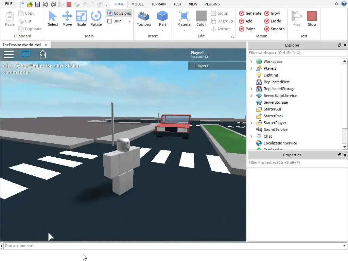Screen dimensions: 348x261
Task: Click the Save floppy disk icon
Action: (x=37, y=4)
